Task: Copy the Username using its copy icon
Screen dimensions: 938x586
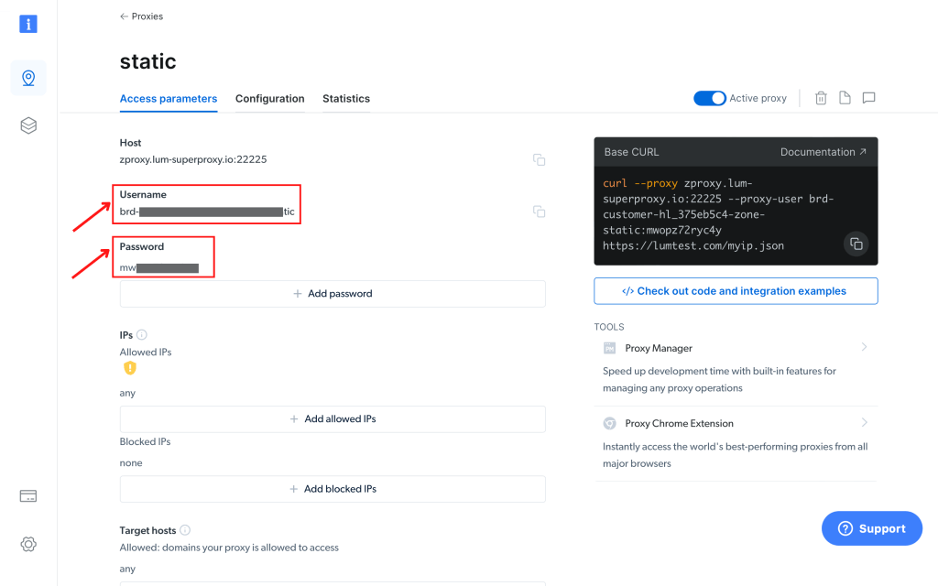Action: 540,212
